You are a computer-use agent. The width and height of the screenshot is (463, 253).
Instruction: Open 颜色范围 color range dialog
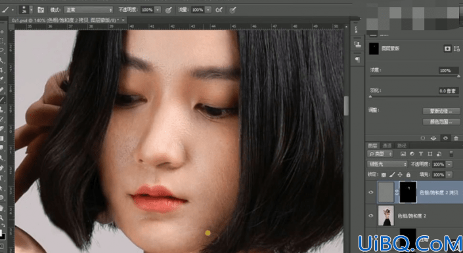pos(441,122)
